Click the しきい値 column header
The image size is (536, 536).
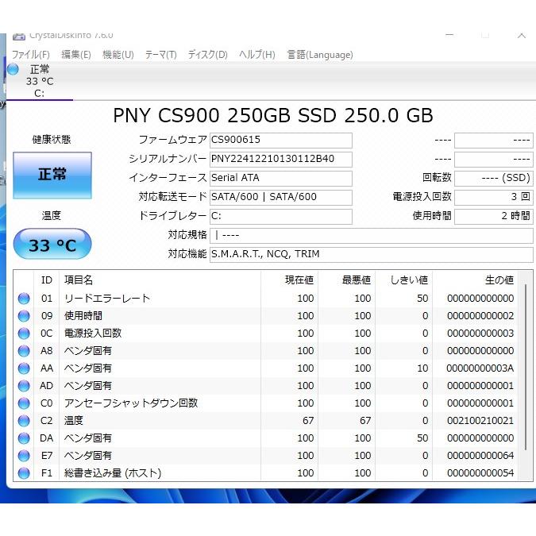(x=404, y=280)
